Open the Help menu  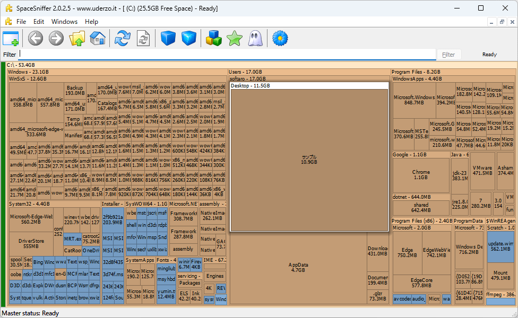pyautogui.click(x=91, y=22)
